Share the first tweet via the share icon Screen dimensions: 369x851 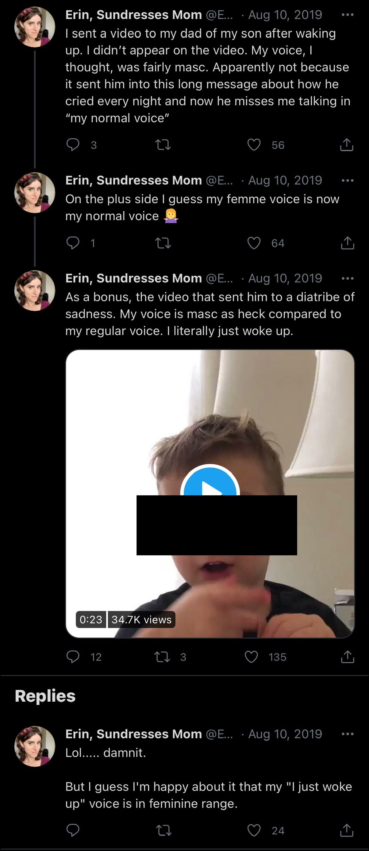(x=347, y=145)
